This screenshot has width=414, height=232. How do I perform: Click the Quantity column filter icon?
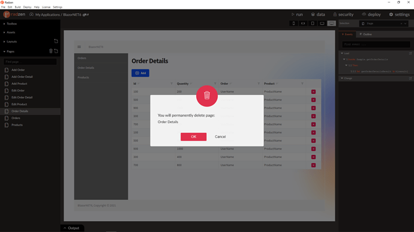click(x=215, y=84)
